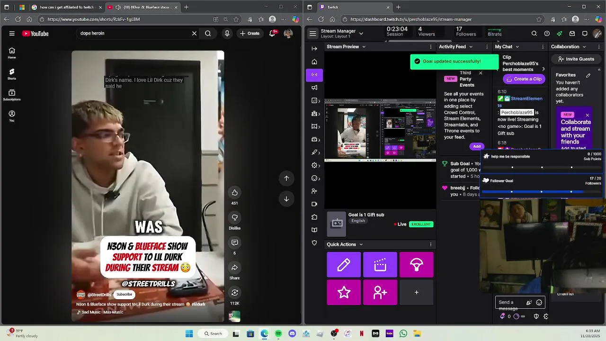Select the Twitch browser tab
Image resolution: width=606 pixels, height=341 pixels.
coord(355,7)
